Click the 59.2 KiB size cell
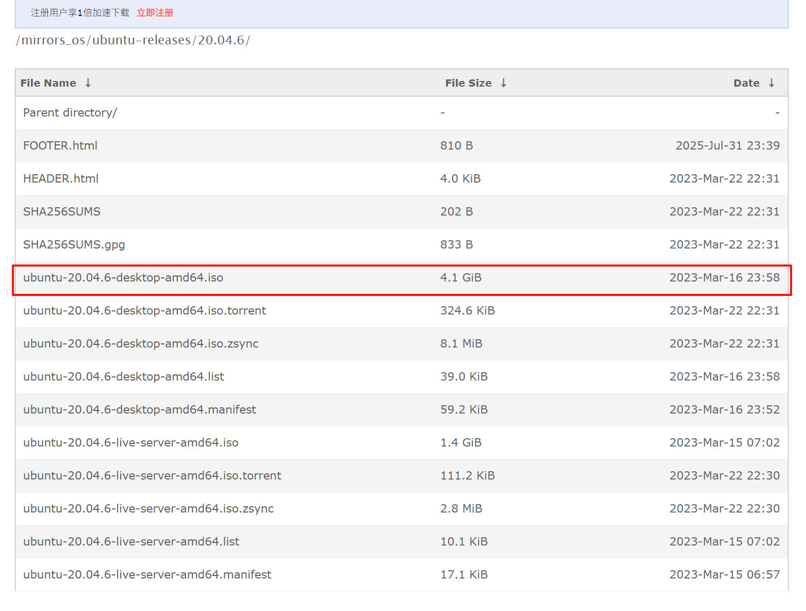The image size is (806, 611). pos(464,409)
